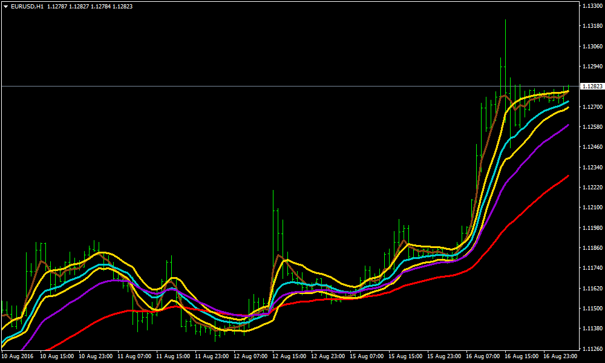Expand the dropdown triangle beside EURUSD,H1

click(5, 5)
